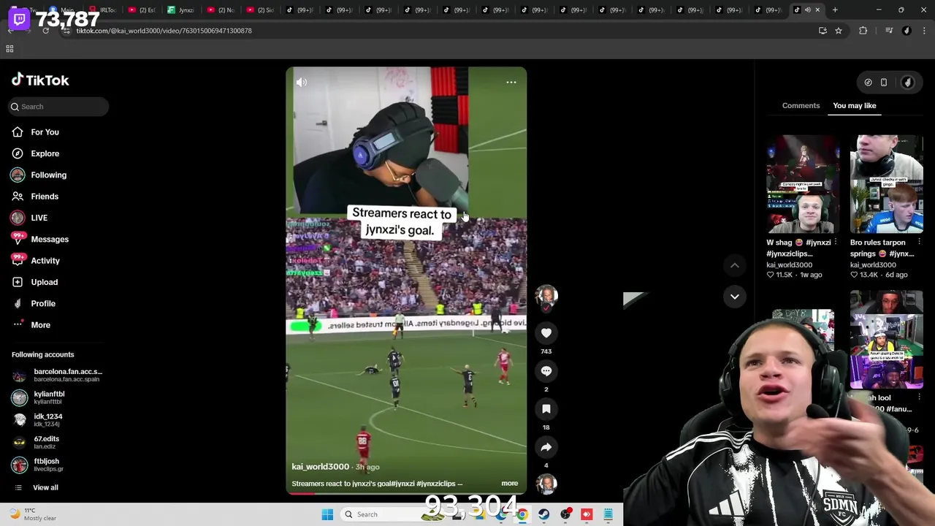Open a new browser tab with plus
The height and width of the screenshot is (526, 935).
coord(835,10)
